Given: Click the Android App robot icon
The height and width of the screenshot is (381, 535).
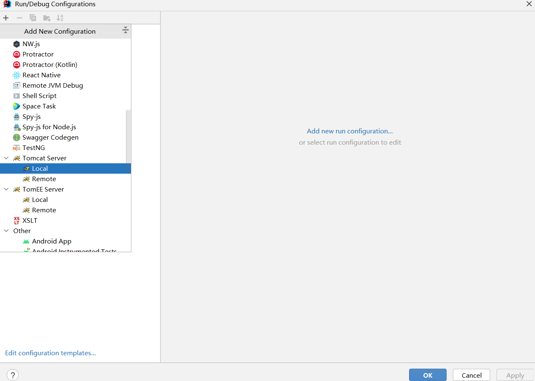Looking at the screenshot, I should click(x=26, y=241).
